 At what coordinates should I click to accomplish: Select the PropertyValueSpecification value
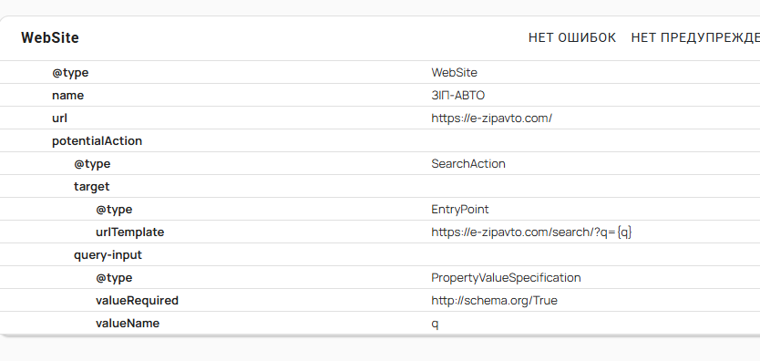tap(506, 278)
